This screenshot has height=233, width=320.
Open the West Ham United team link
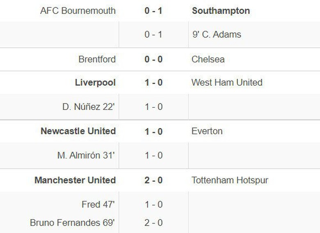coord(227,82)
